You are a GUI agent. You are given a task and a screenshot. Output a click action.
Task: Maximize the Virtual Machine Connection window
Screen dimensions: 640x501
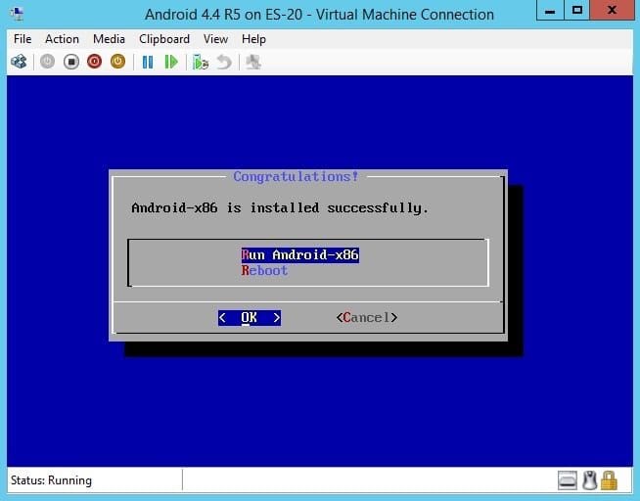coord(576,10)
